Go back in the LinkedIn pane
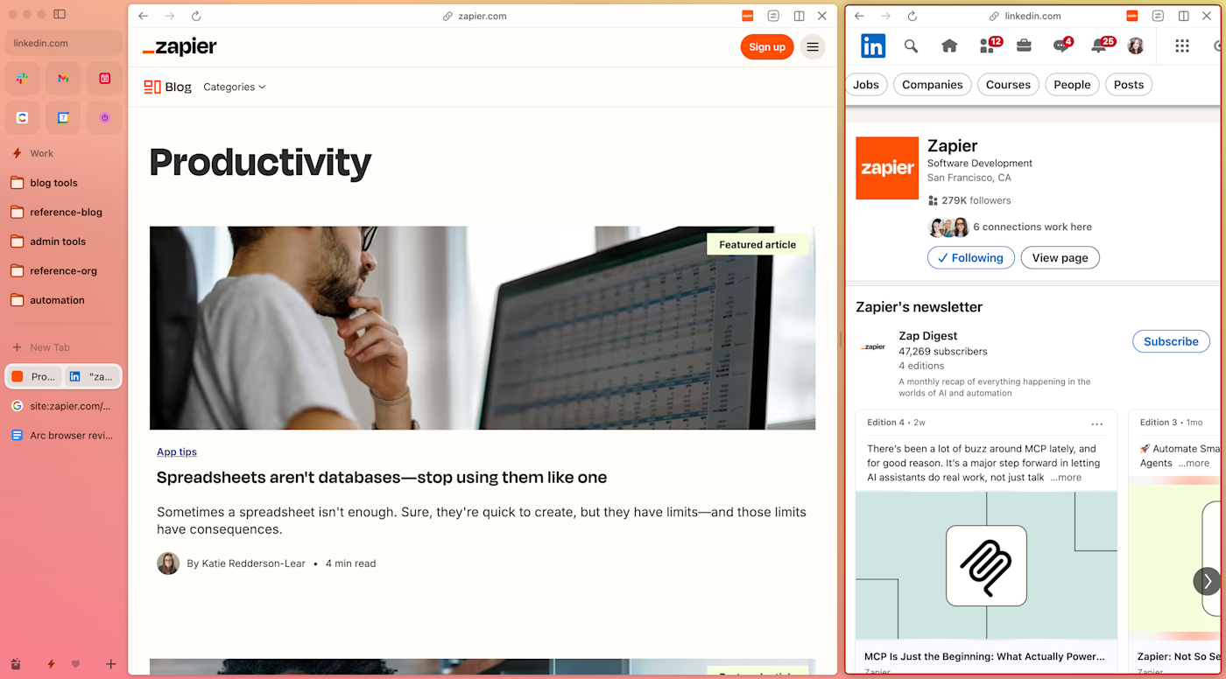 pos(859,16)
